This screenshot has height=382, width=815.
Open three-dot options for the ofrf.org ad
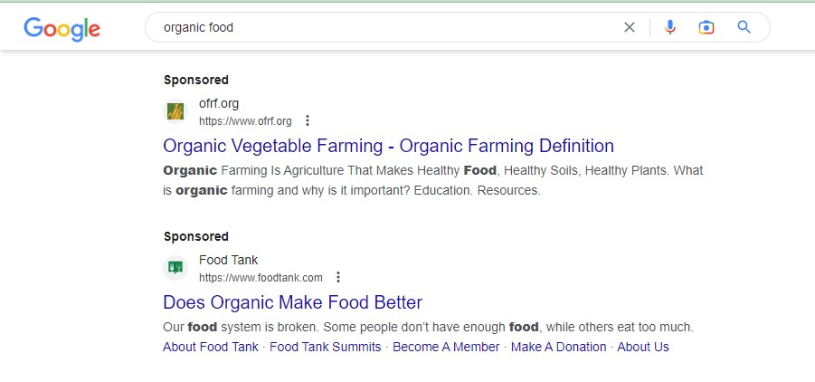pos(308,120)
